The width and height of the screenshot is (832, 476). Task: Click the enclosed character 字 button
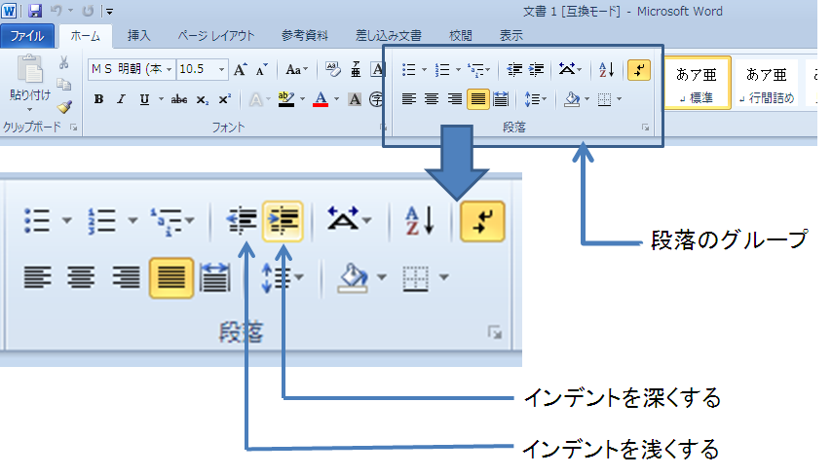click(376, 99)
